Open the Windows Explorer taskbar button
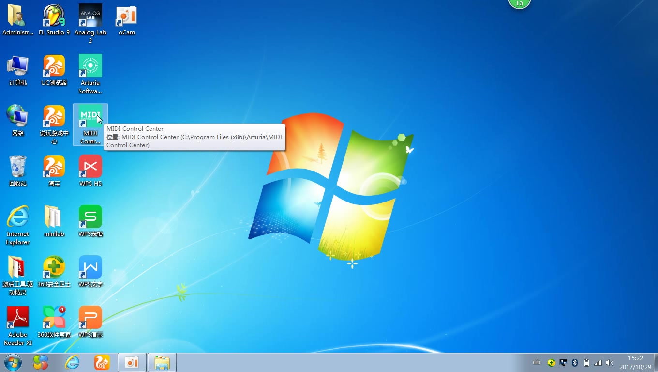 click(162, 362)
